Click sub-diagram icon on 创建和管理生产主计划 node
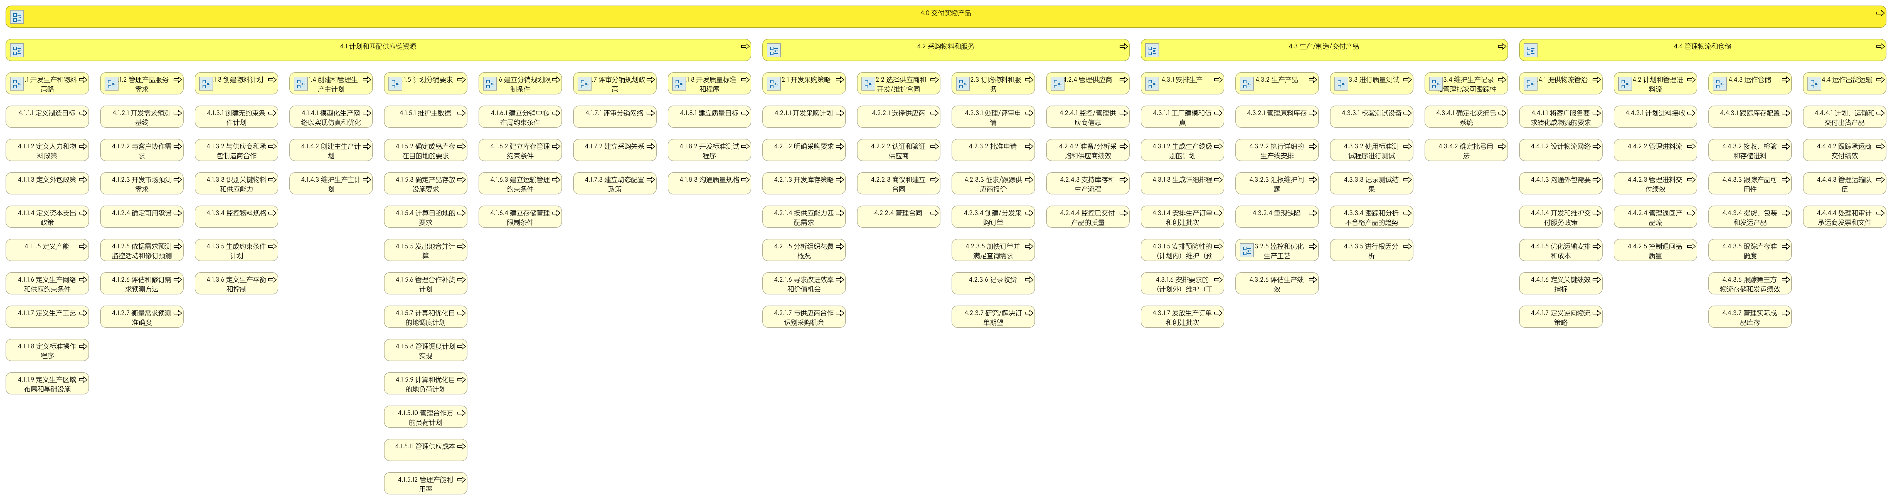Image resolution: width=1892 pixels, height=500 pixels. coord(301,84)
